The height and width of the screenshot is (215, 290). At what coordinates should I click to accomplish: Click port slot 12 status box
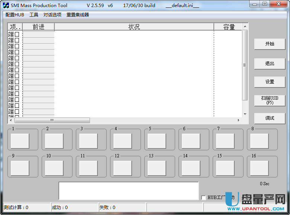[123, 168]
